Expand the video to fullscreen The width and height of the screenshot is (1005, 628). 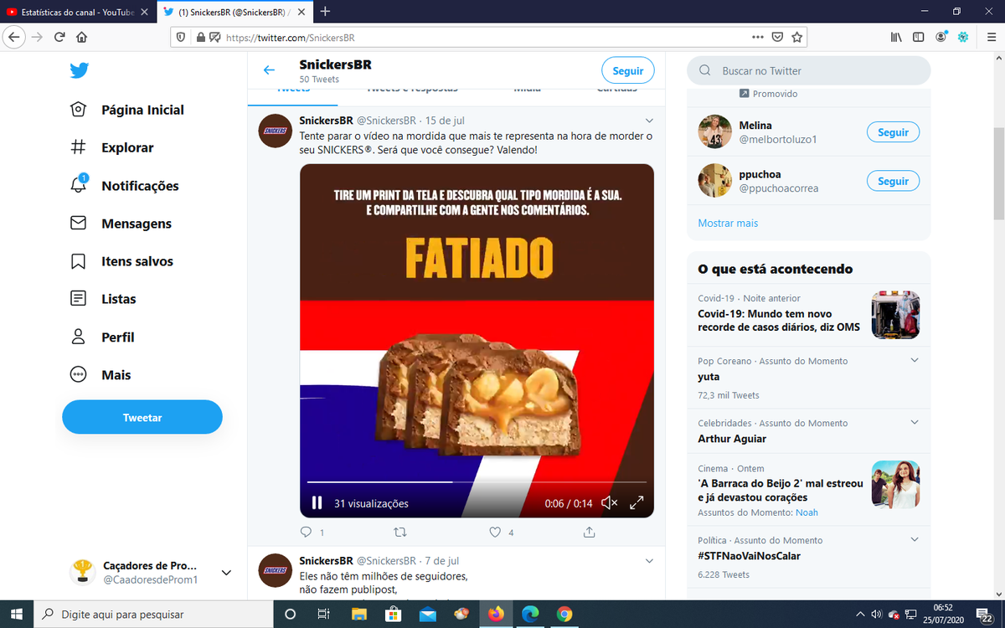click(636, 503)
